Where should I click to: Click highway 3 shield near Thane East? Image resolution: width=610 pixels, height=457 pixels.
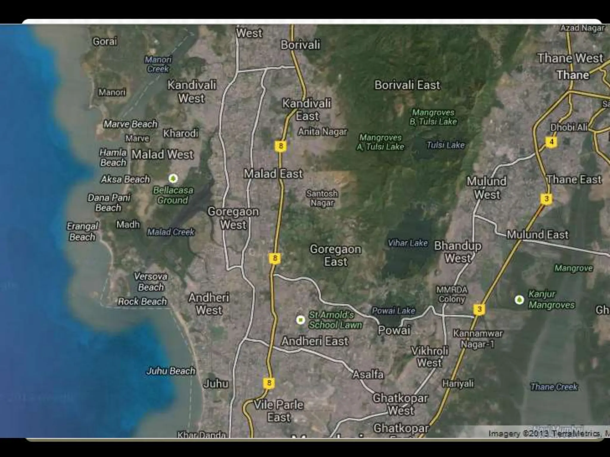(x=546, y=199)
